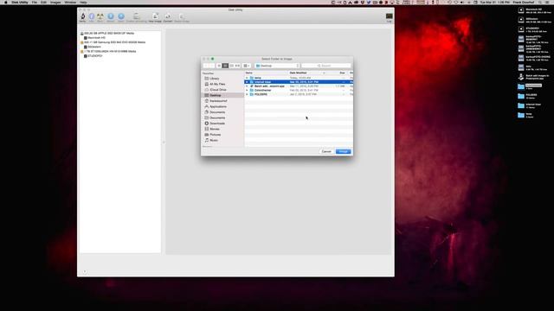Select Macintosh HD drive icon on desktop
The height and width of the screenshot is (311, 554).
coord(521,10)
